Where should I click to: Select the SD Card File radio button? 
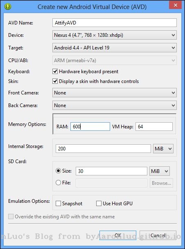59,183
